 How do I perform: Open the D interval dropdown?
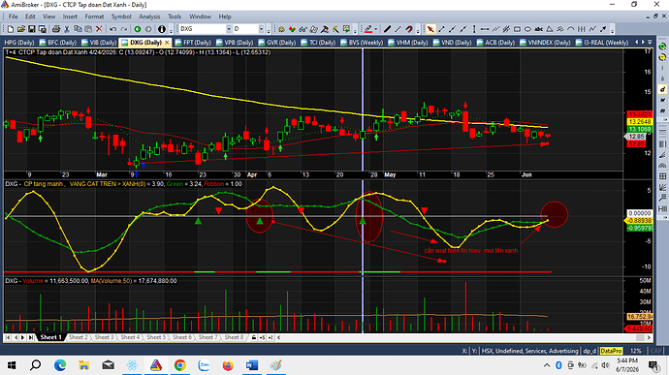pyautogui.click(x=261, y=29)
